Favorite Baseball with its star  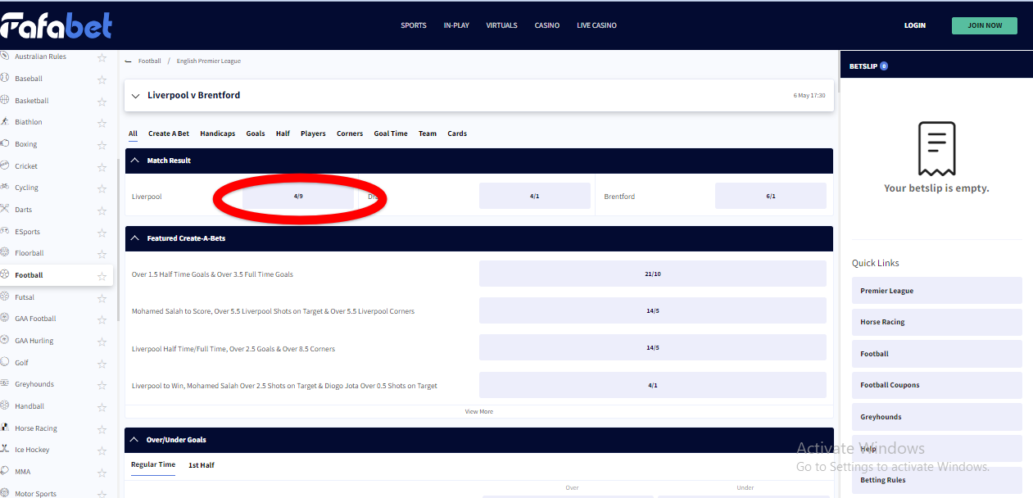tap(102, 79)
